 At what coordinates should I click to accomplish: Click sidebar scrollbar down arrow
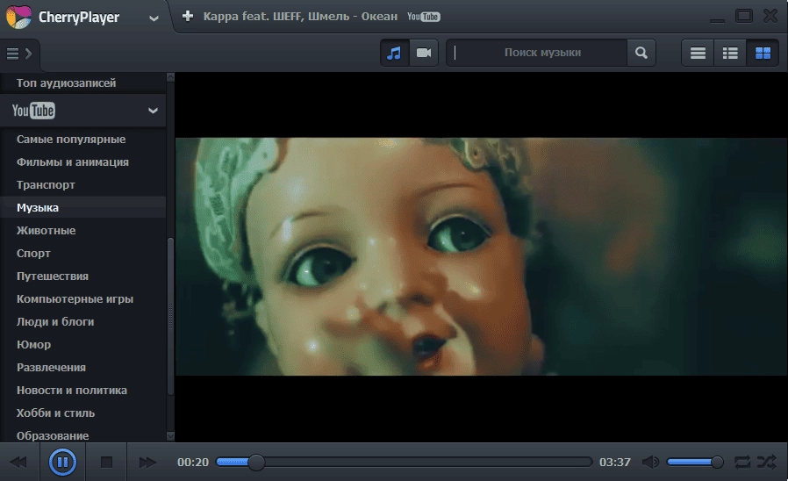pyautogui.click(x=170, y=436)
